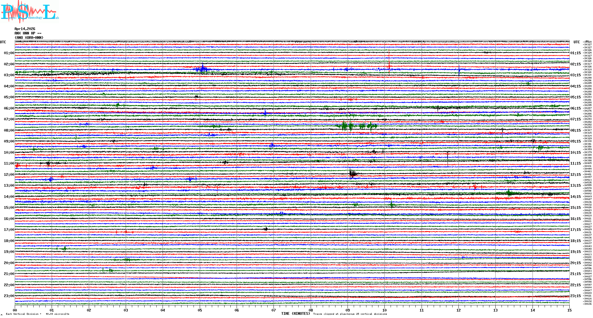
Task: Click the left 12:00 hour label
Action: pos(9,175)
